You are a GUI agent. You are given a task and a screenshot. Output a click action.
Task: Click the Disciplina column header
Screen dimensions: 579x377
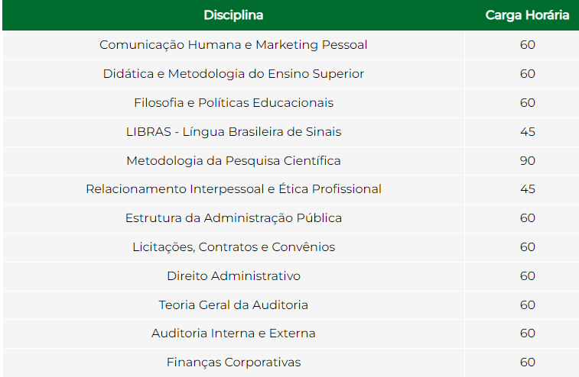233,15
